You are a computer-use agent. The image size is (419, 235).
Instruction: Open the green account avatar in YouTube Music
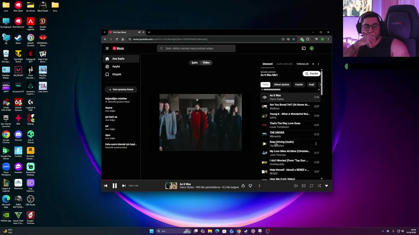click(312, 48)
